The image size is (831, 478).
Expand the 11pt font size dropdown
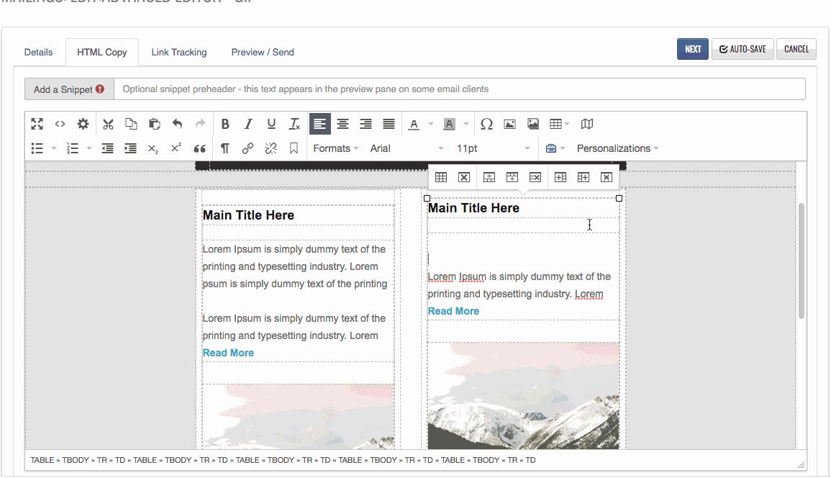pos(494,148)
